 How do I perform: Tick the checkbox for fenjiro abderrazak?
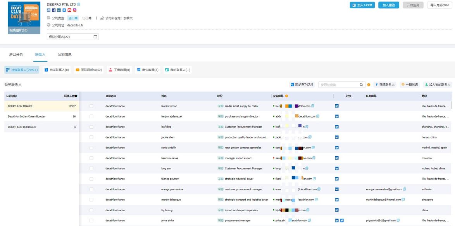91,116
